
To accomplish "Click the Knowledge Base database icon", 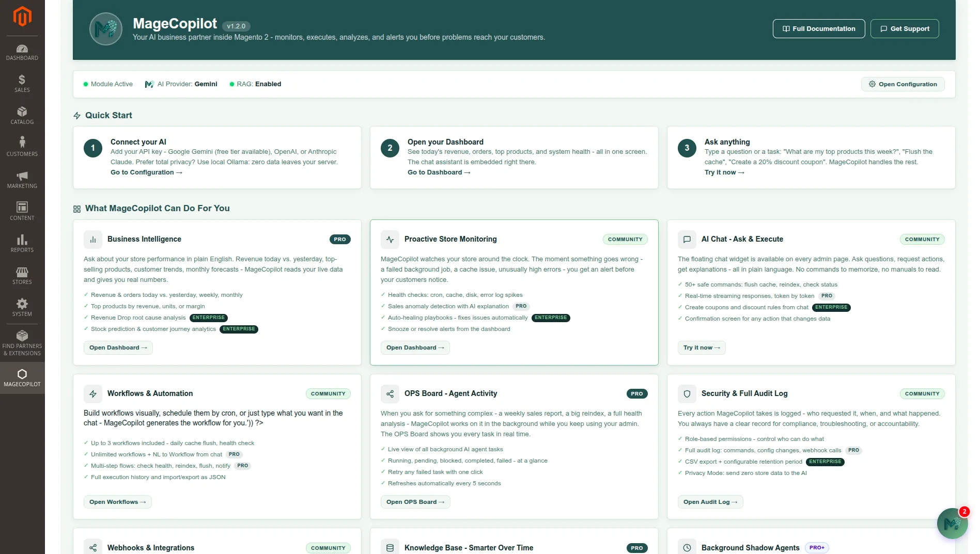I will pyautogui.click(x=390, y=548).
